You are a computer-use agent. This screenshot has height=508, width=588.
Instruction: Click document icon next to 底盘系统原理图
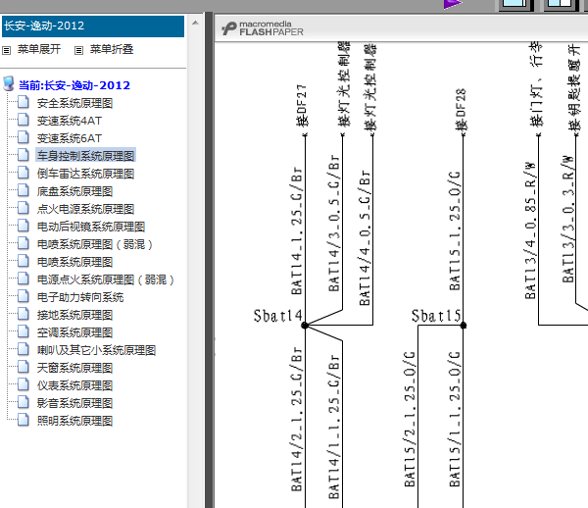pyautogui.click(x=24, y=190)
